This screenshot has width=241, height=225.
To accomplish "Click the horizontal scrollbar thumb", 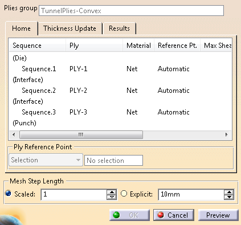I will coord(81,134).
